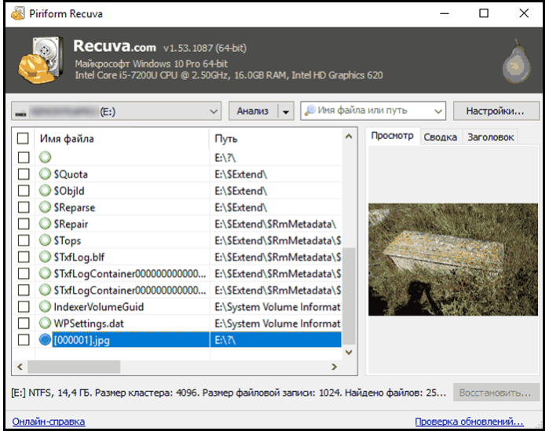Click the status circle next to $TxfLog.blf
Screen dimensions: 549x431
pyautogui.click(x=46, y=257)
